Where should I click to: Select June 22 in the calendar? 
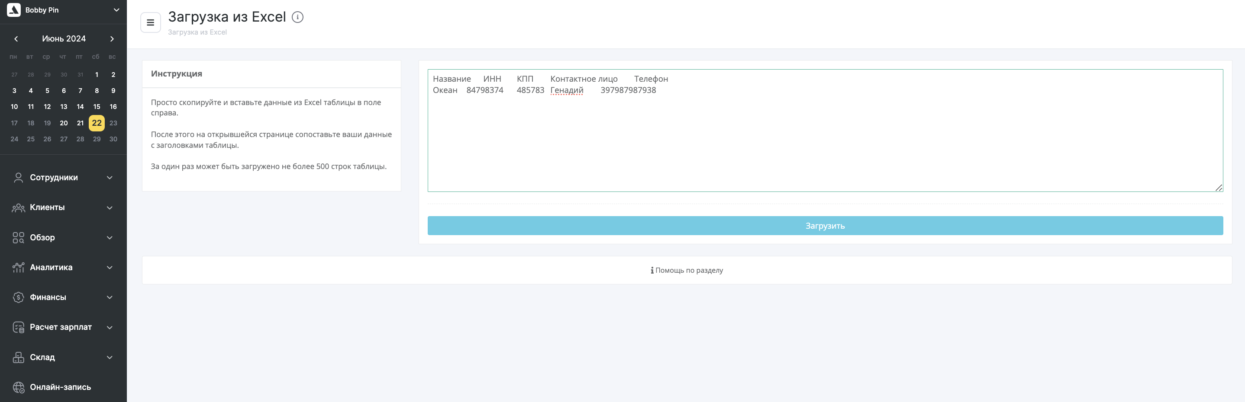97,123
